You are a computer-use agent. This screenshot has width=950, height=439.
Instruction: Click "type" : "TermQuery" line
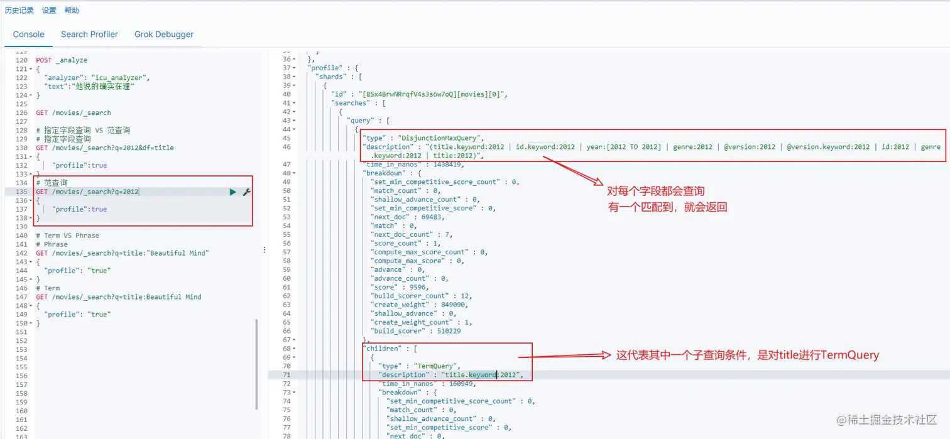[x=419, y=366]
